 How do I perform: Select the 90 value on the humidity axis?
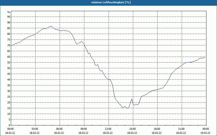click(x=9, y=23)
